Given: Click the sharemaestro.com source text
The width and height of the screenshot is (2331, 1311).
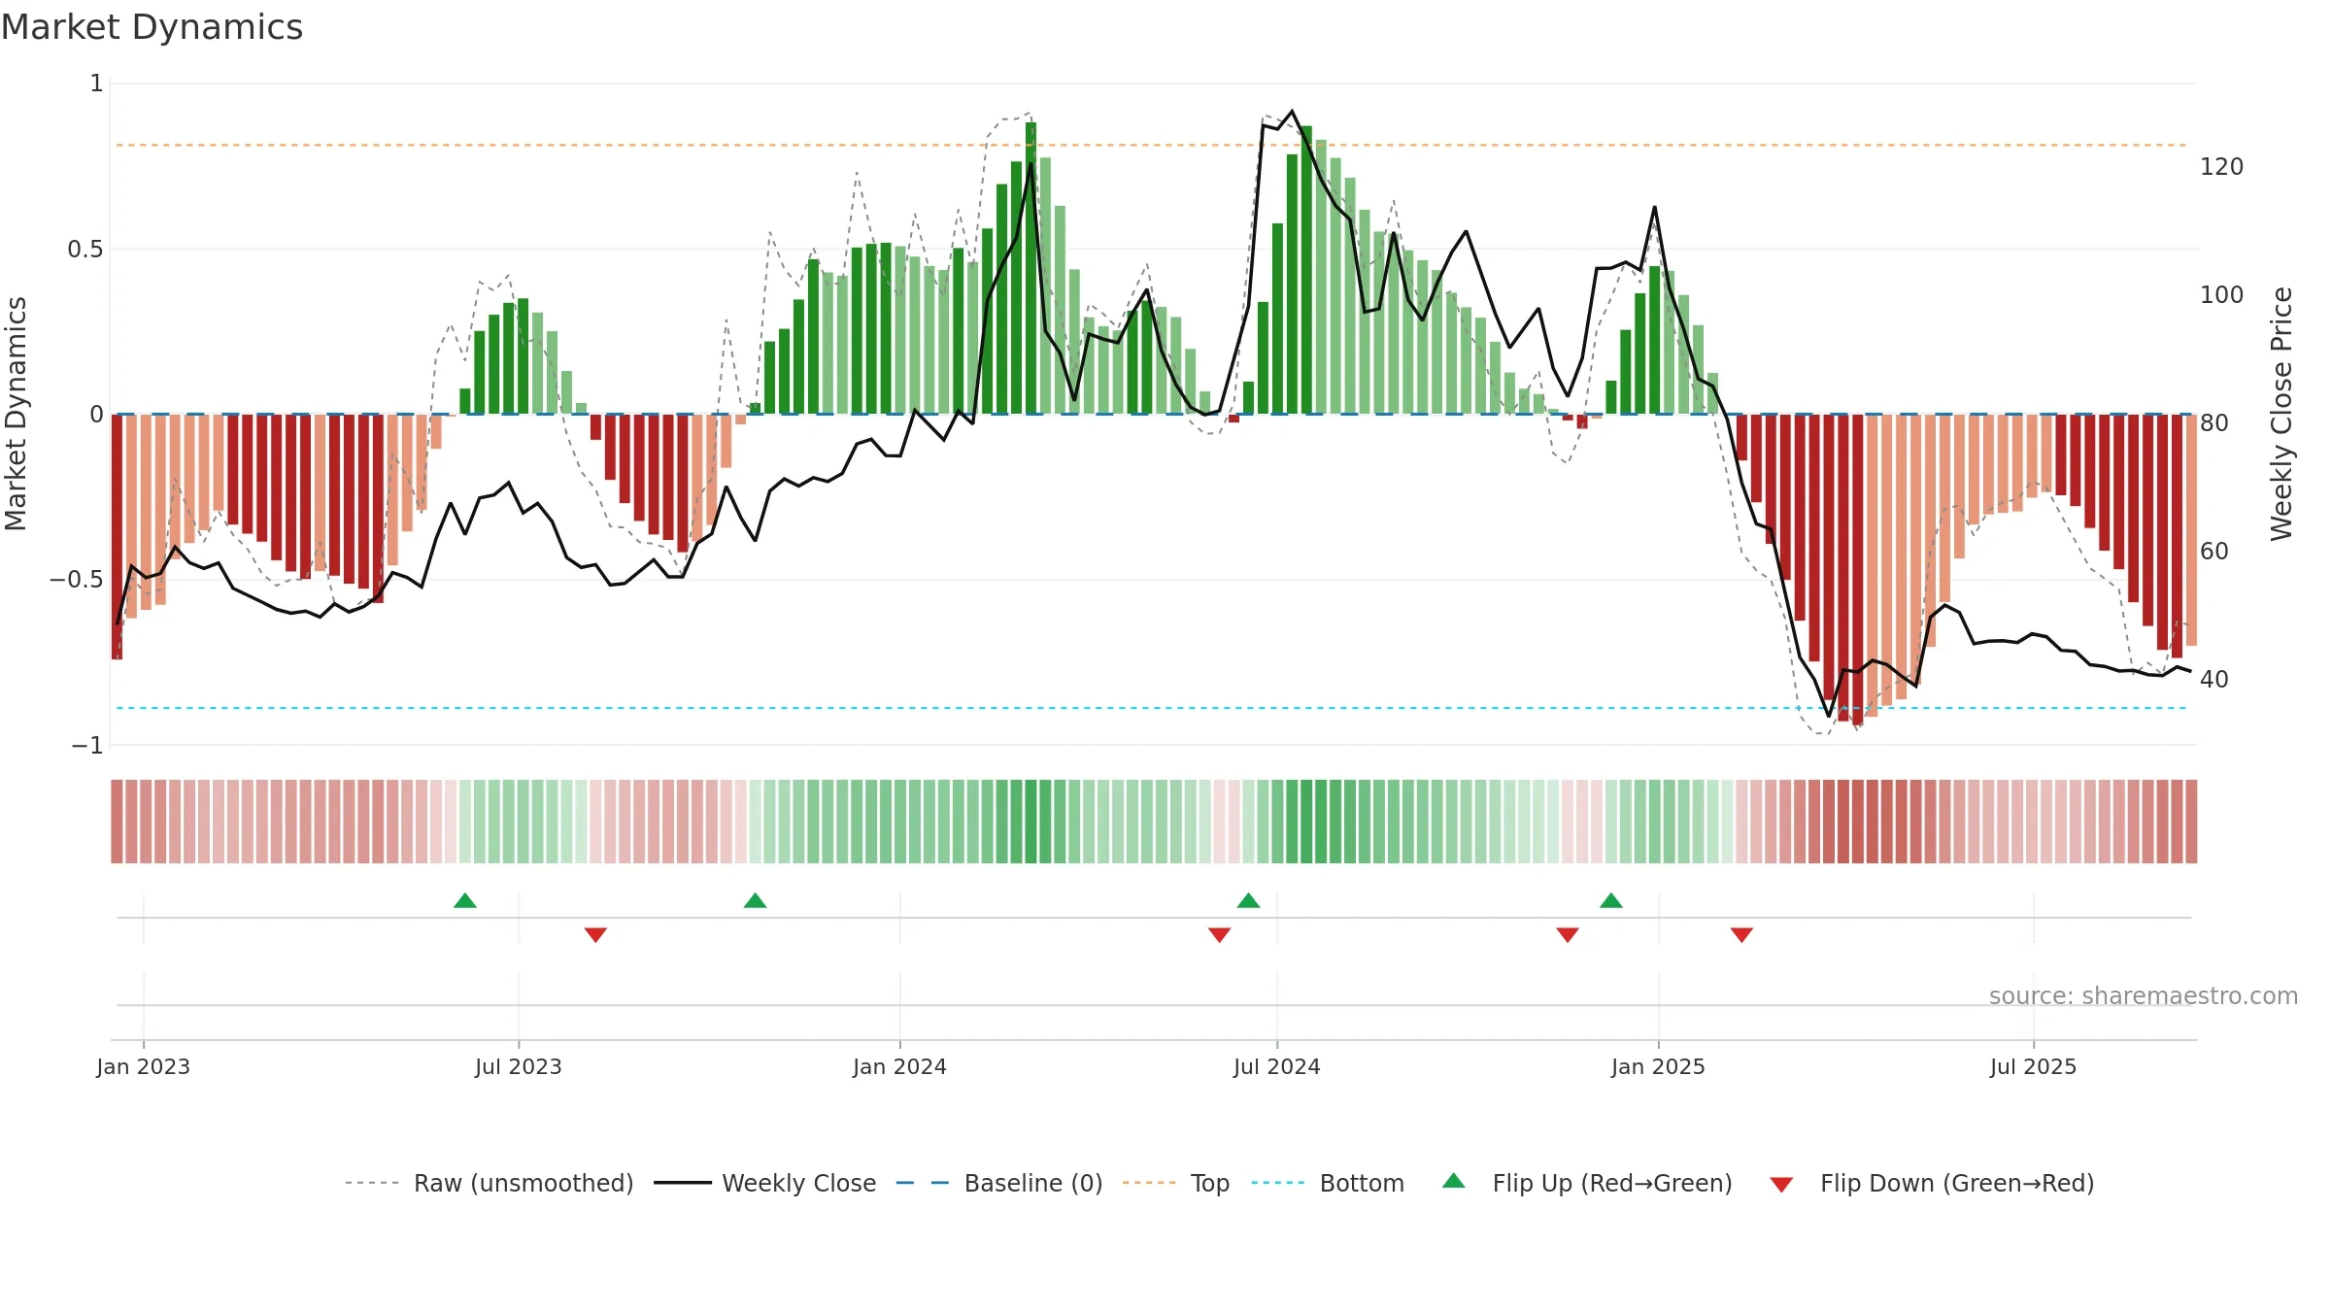Looking at the screenshot, I should 2144,996.
